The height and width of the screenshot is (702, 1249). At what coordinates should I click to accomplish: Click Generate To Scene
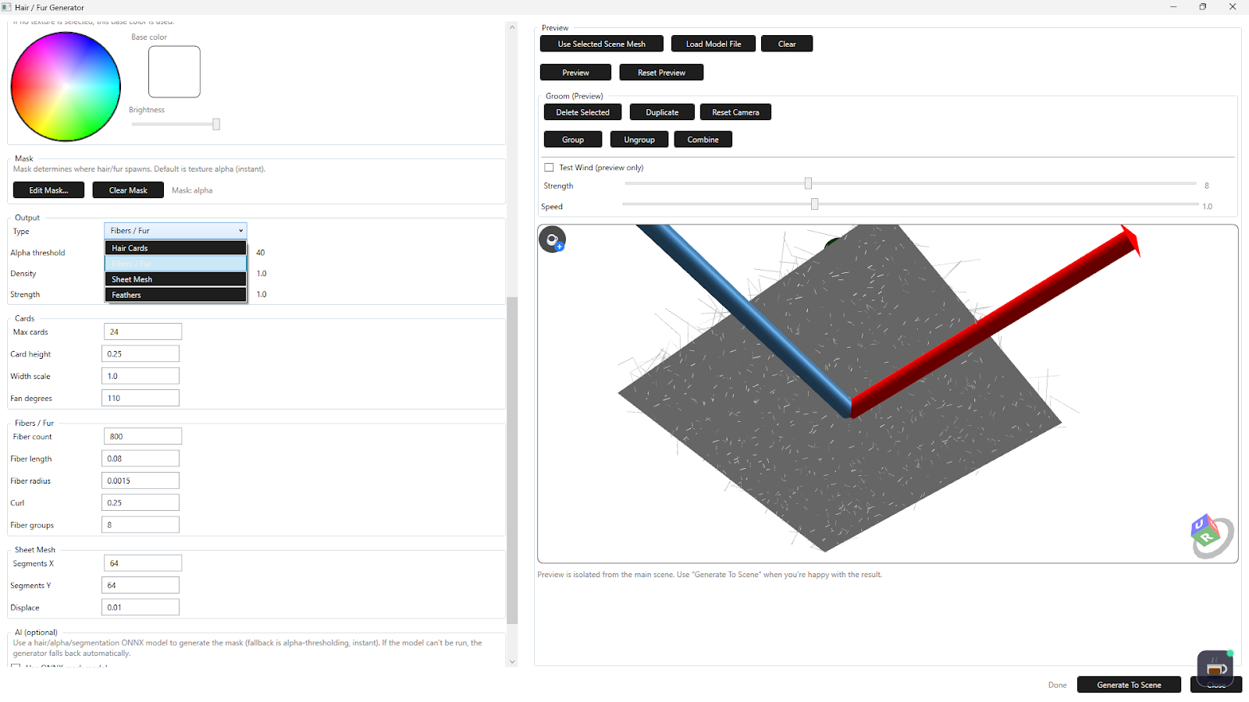[x=1128, y=684]
